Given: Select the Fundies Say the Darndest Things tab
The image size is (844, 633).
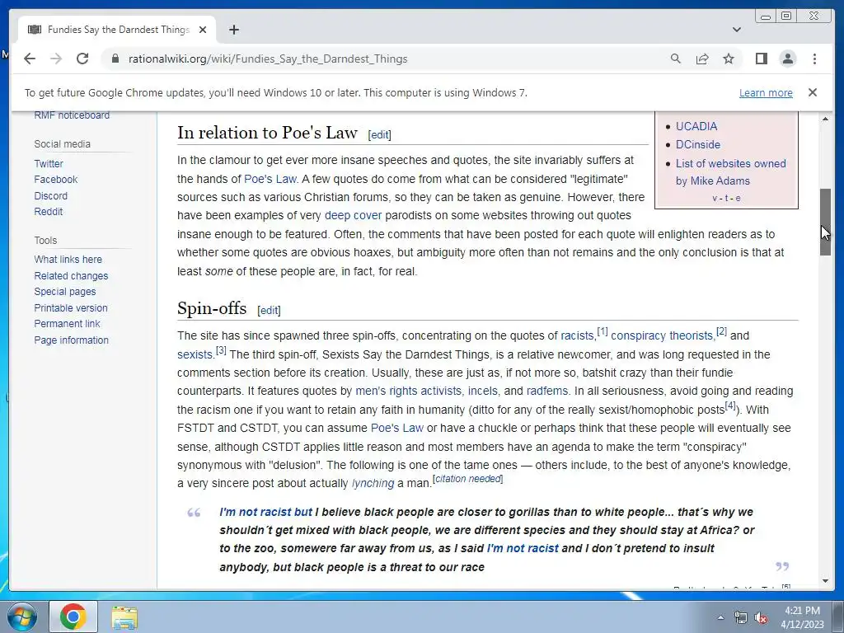Looking at the screenshot, I should (117, 30).
